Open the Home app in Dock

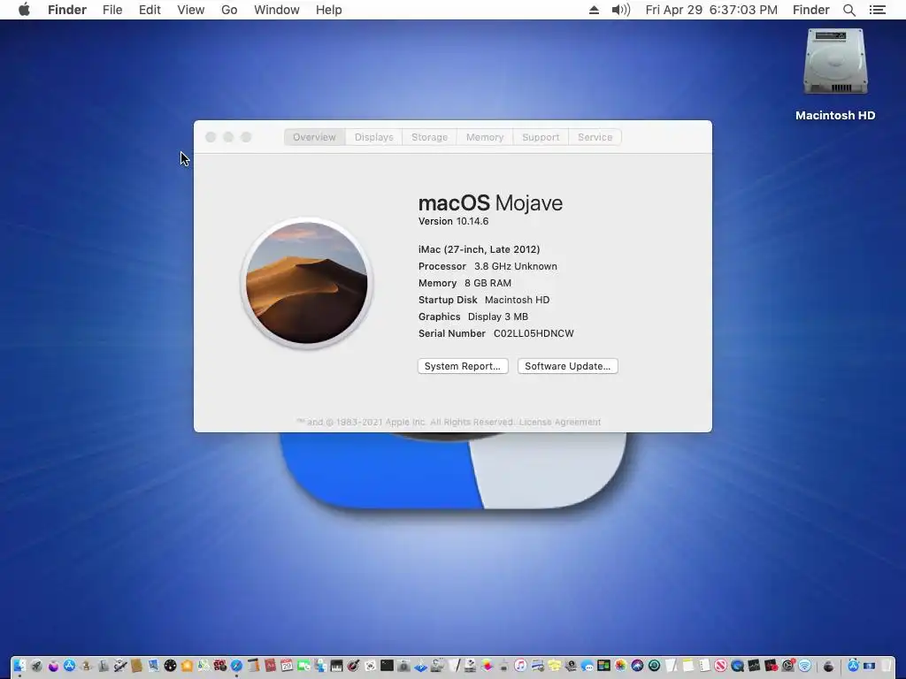(187, 666)
